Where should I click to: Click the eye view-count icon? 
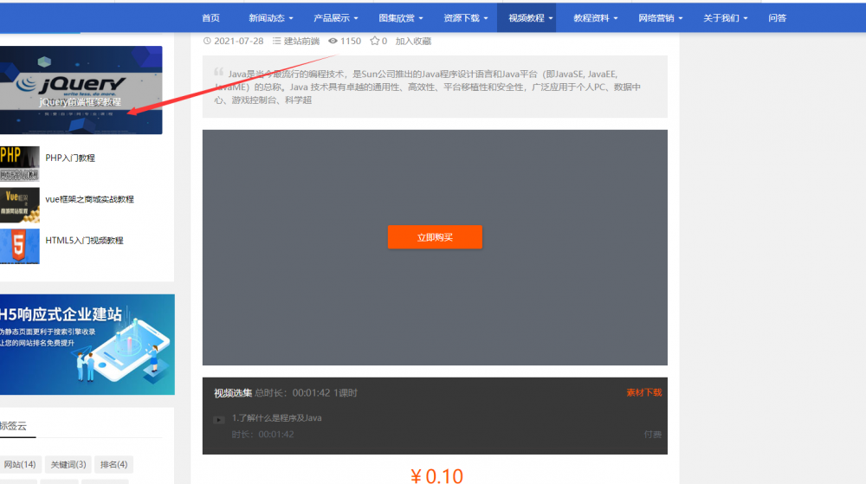tap(333, 41)
